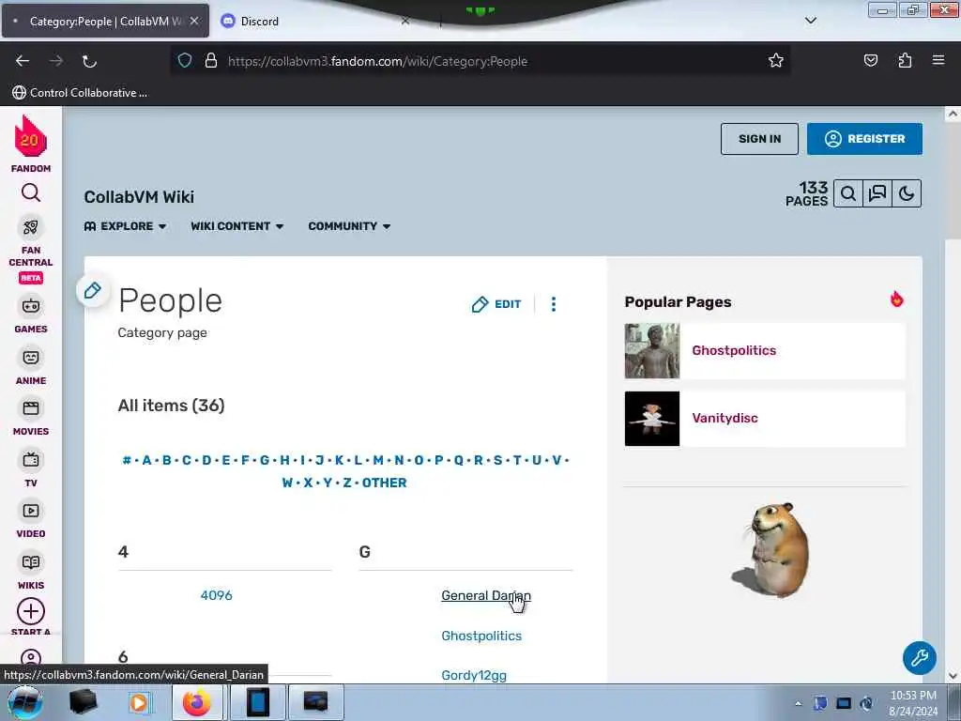Open the Gordy12gg page link
The height and width of the screenshot is (721, 961).
click(x=474, y=676)
